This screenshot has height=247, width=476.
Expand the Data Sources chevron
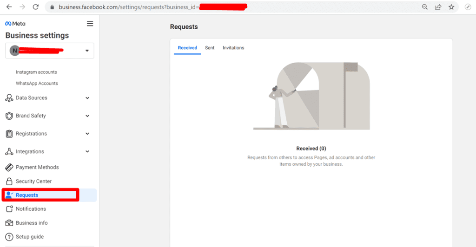[87, 98]
